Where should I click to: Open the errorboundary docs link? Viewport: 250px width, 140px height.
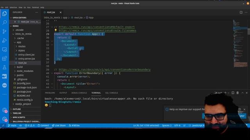click(105, 70)
